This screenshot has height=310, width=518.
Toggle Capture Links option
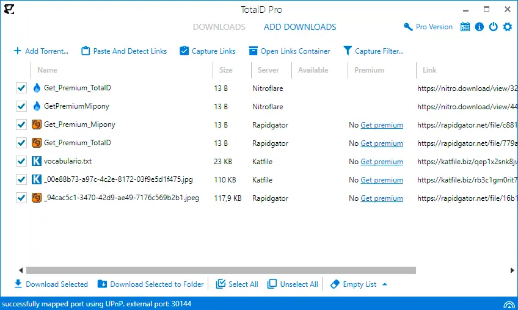pyautogui.click(x=208, y=51)
